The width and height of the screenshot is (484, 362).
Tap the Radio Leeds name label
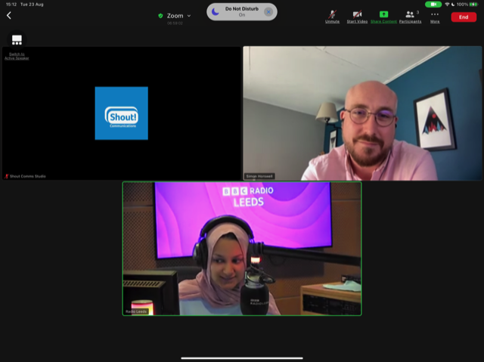pyautogui.click(x=136, y=311)
